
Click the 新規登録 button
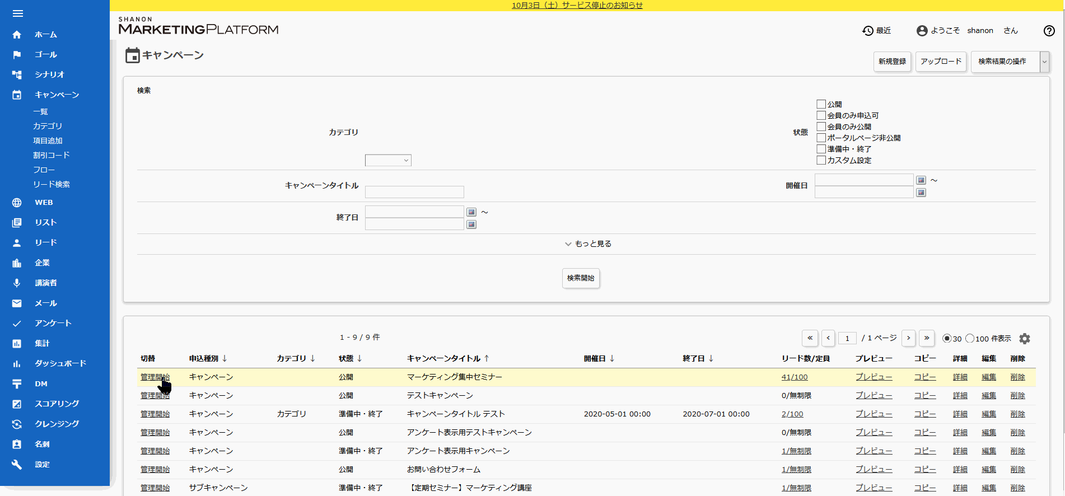[x=892, y=62]
